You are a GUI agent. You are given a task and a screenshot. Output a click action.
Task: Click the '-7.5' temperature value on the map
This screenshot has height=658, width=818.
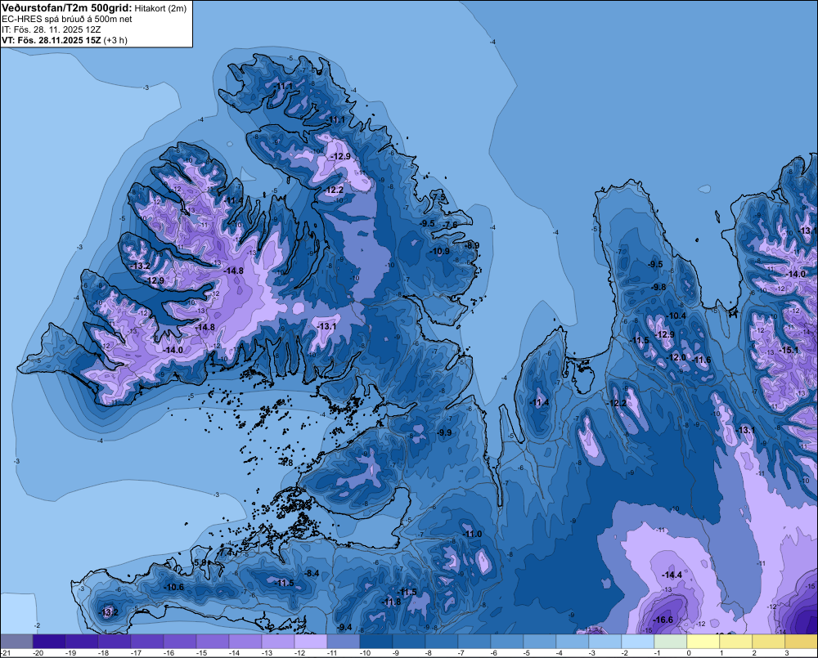(x=438, y=198)
